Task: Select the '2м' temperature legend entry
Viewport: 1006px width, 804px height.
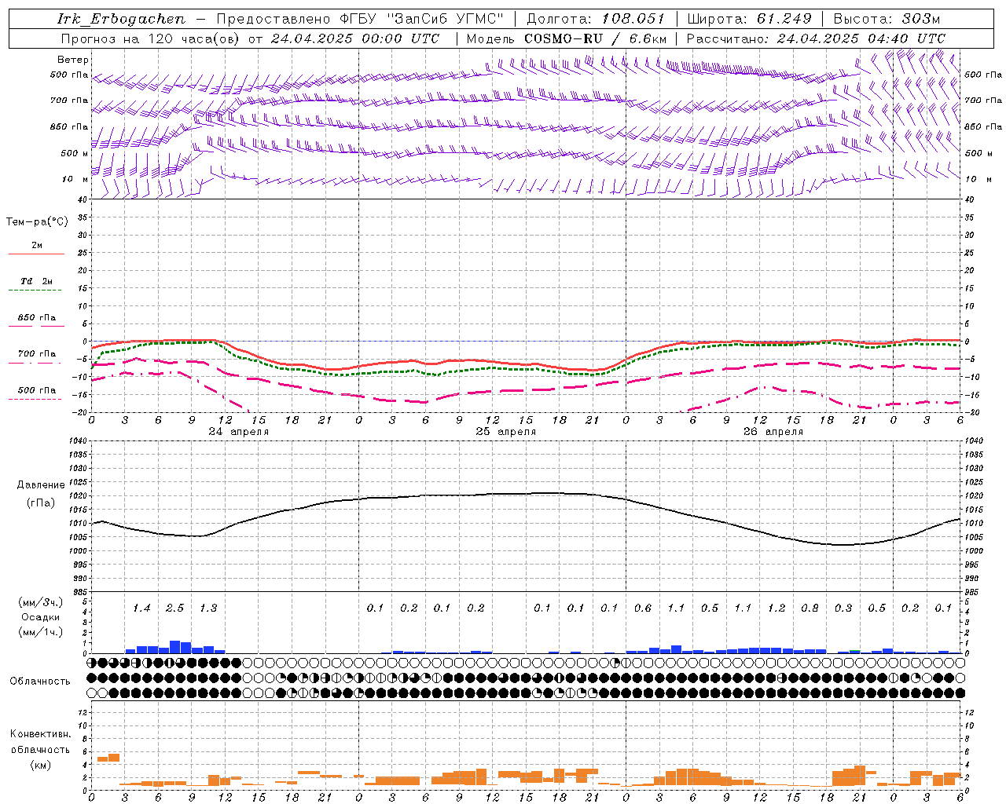Action: tap(37, 246)
